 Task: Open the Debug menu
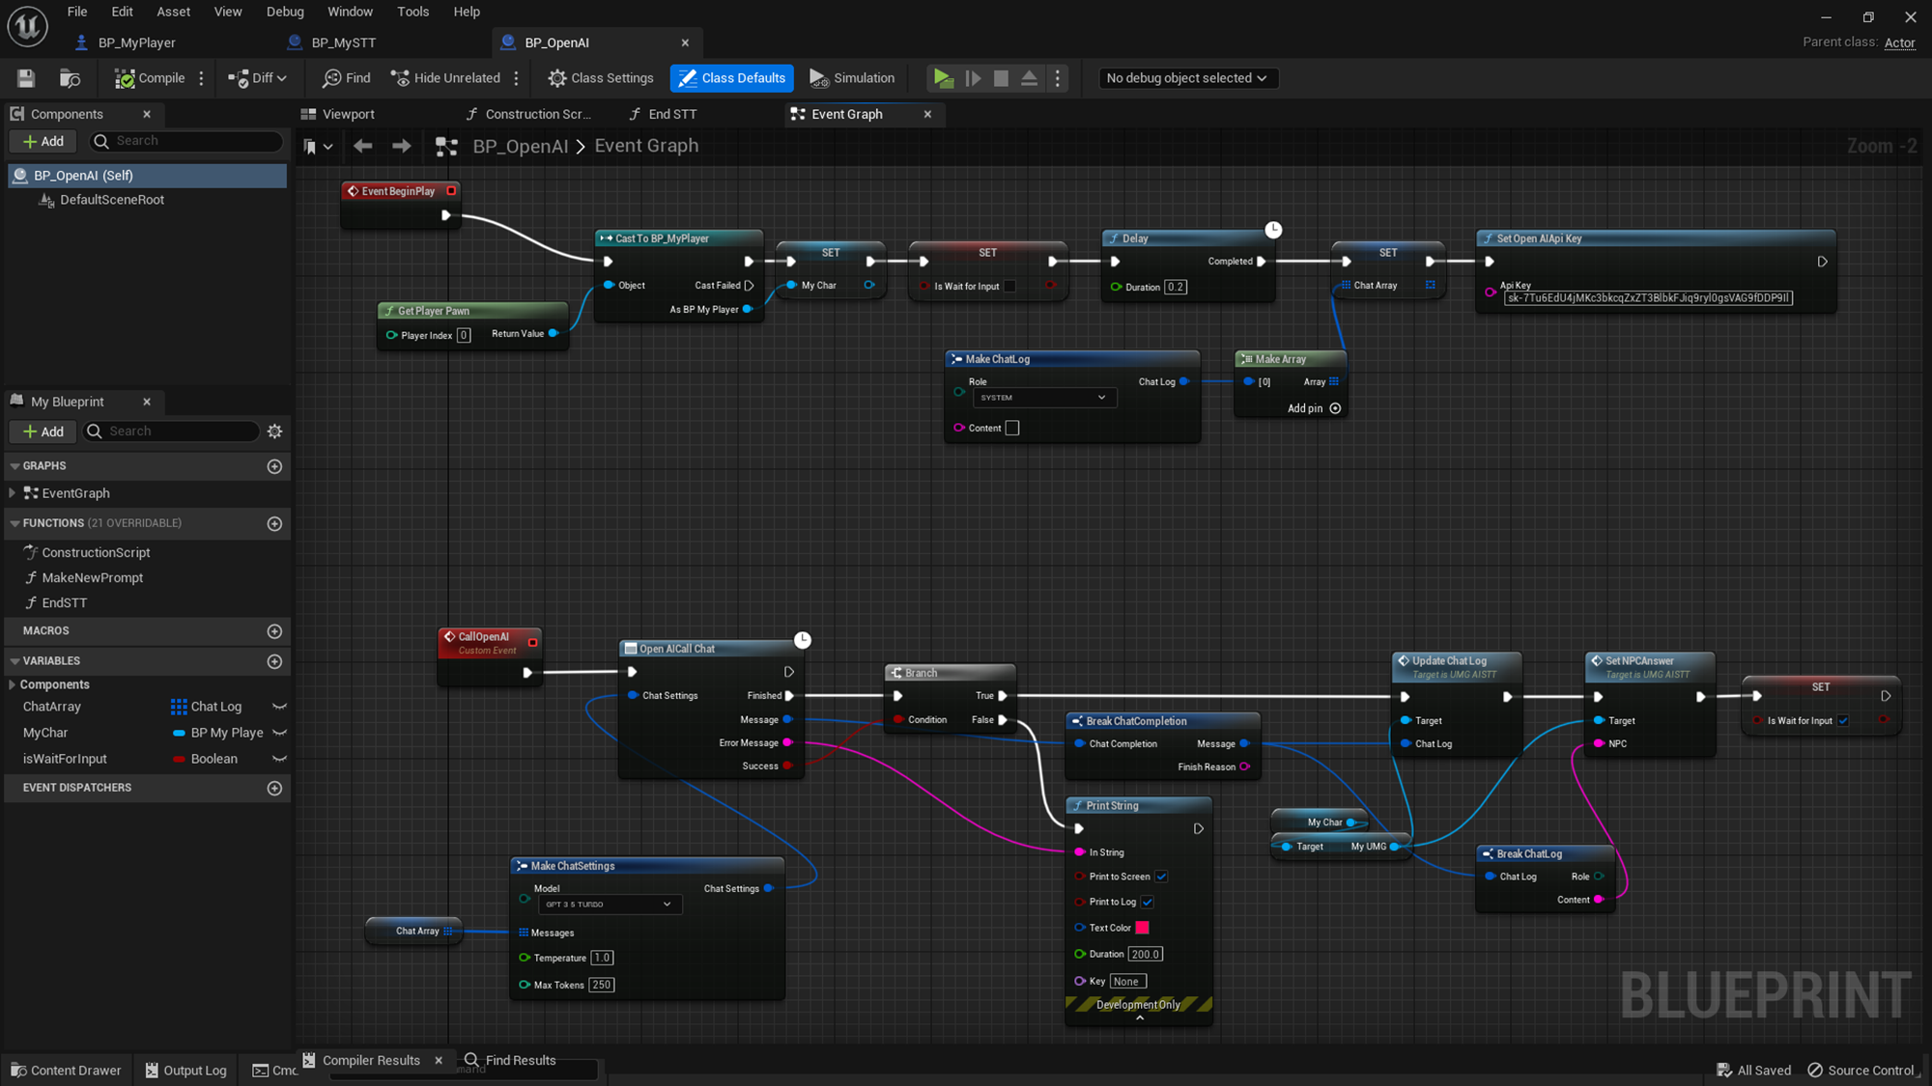pos(285,12)
